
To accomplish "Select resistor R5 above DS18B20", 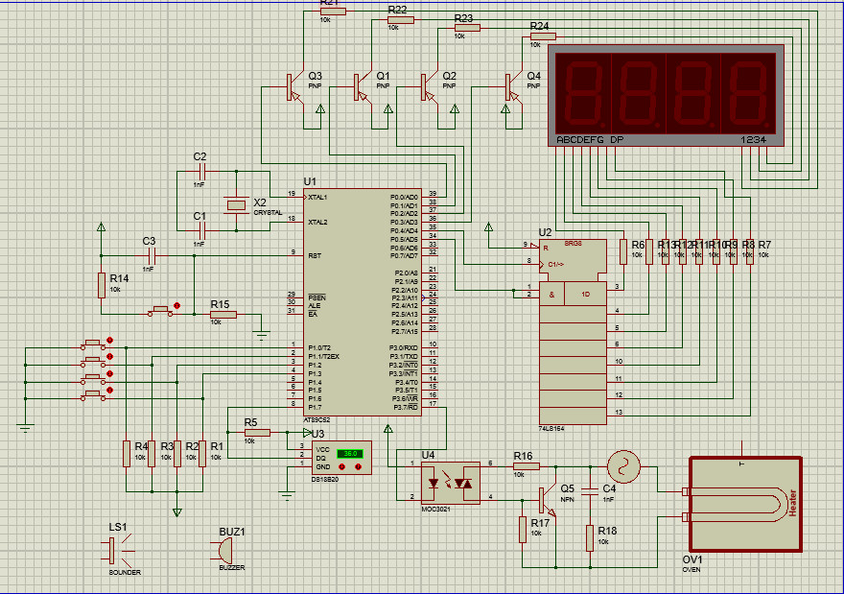I will pos(257,433).
